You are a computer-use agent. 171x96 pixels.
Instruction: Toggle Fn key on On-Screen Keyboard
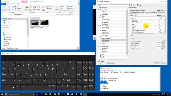coord(3,87)
